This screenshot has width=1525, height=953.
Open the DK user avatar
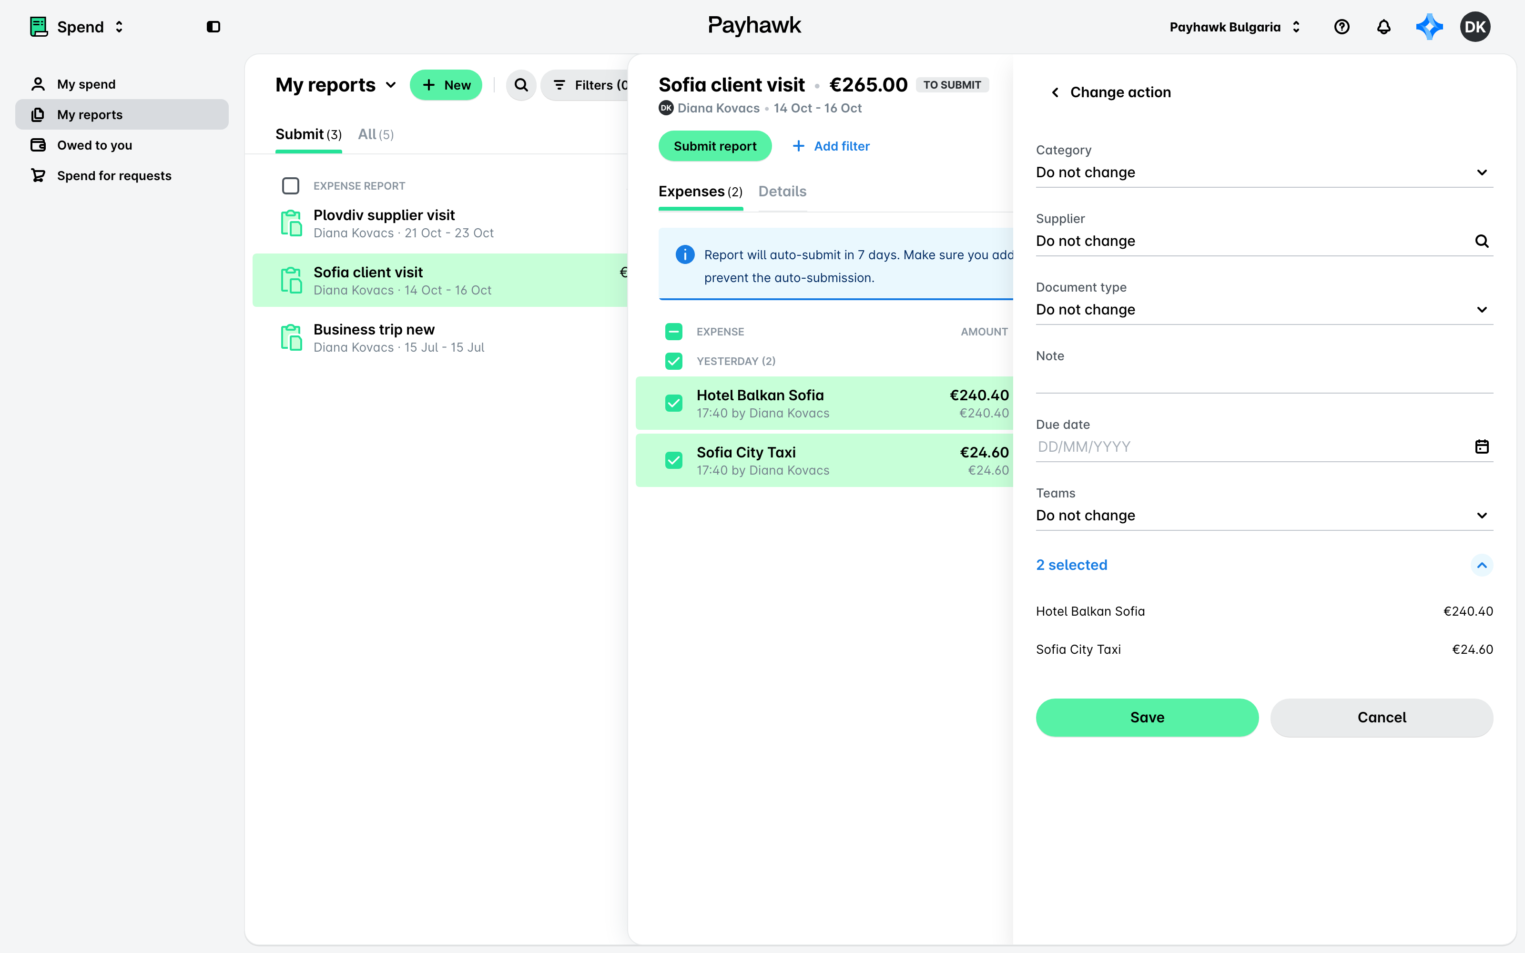(x=1474, y=27)
